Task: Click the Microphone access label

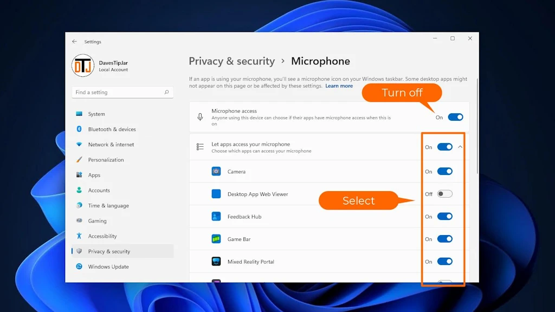Action: click(234, 110)
